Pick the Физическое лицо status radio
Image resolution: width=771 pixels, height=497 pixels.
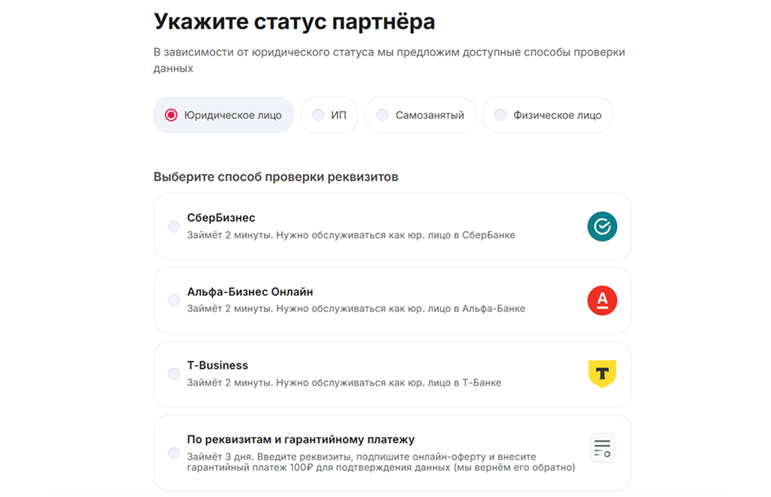(x=500, y=115)
